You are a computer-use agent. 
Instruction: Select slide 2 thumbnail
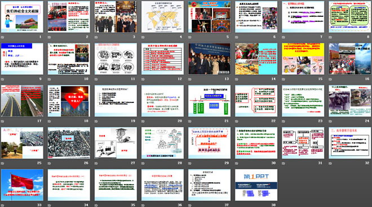tap(69, 17)
